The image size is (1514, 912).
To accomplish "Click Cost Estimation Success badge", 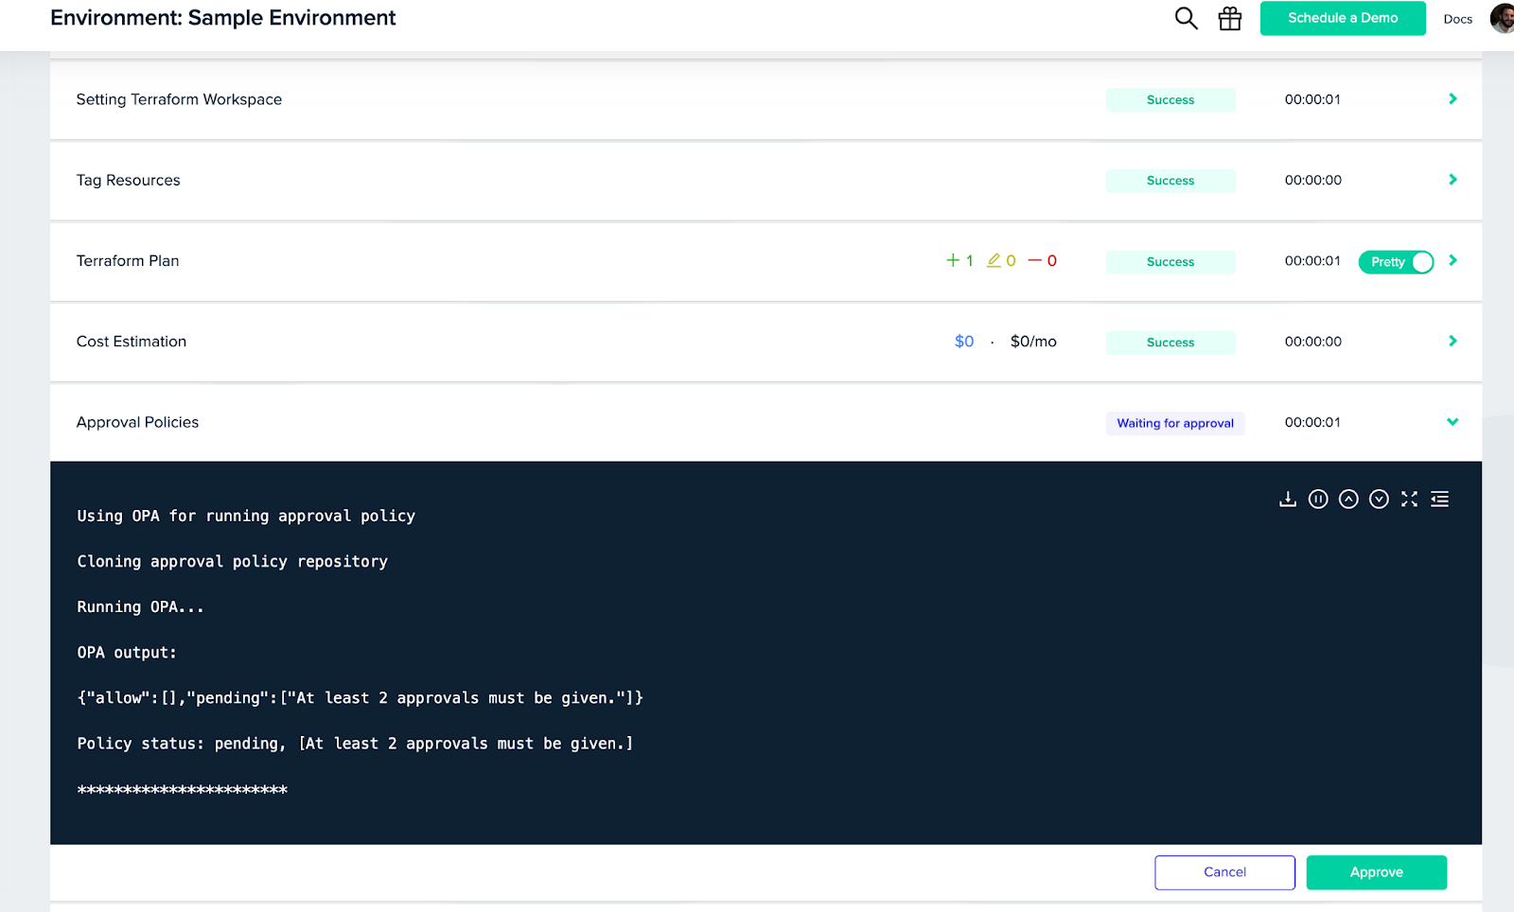I will point(1171,342).
